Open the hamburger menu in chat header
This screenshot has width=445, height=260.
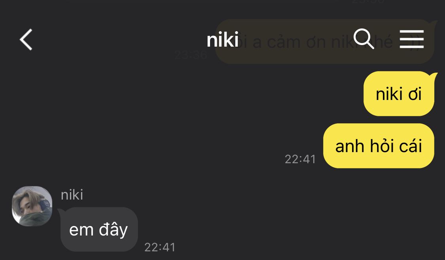tap(411, 39)
